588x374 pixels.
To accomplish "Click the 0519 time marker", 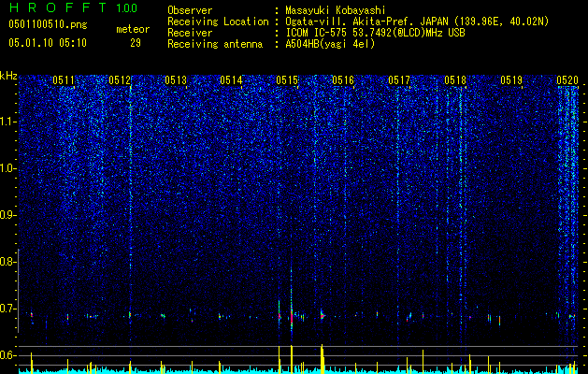I will pos(511,79).
